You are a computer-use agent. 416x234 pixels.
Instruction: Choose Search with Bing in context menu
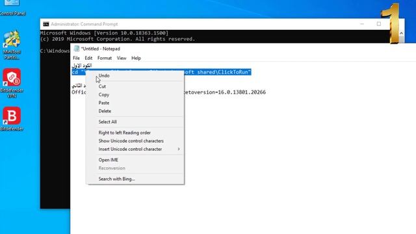[135, 179]
